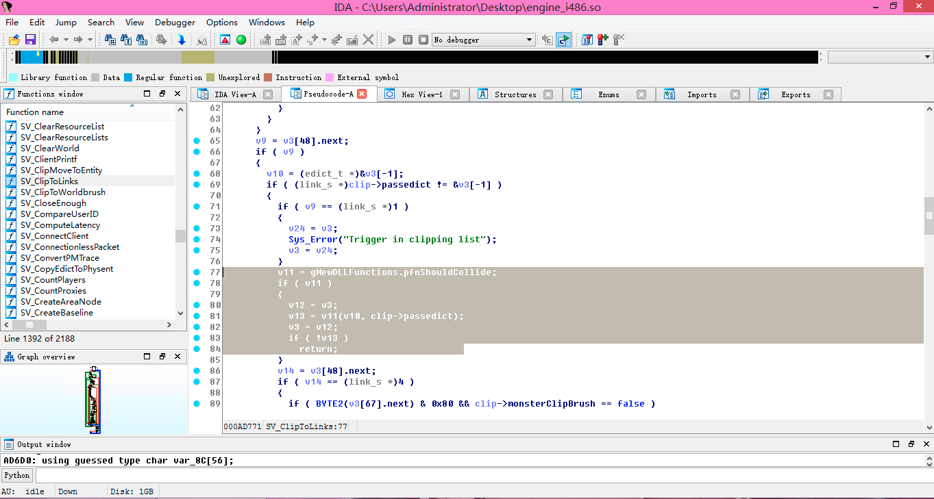
Task: Toggle the highlighted C-with-green-arrow toolbar button
Action: pyautogui.click(x=563, y=39)
